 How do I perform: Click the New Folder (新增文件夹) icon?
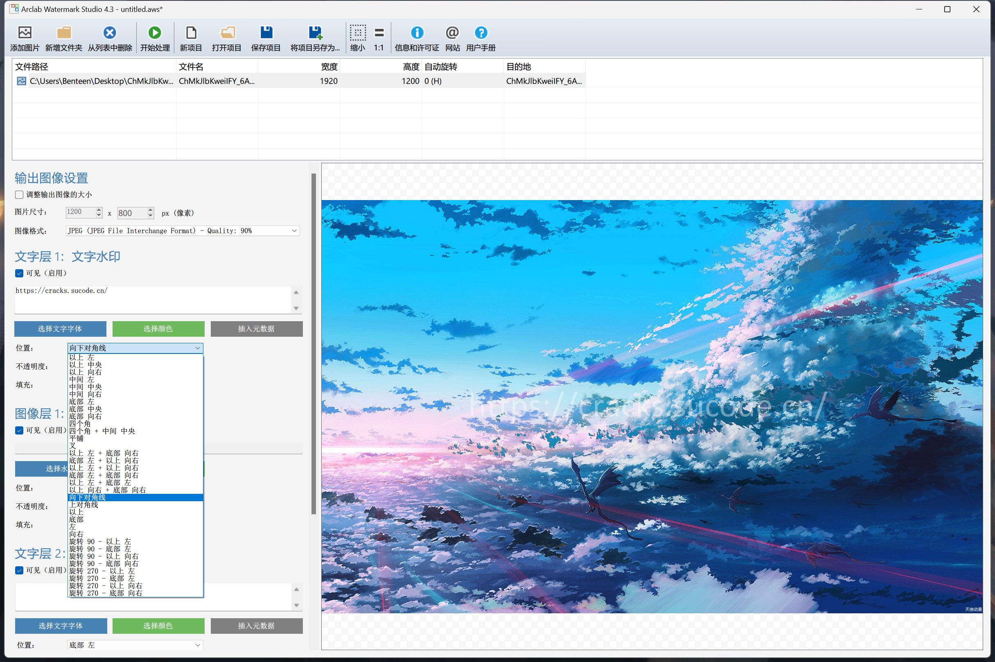click(x=64, y=33)
